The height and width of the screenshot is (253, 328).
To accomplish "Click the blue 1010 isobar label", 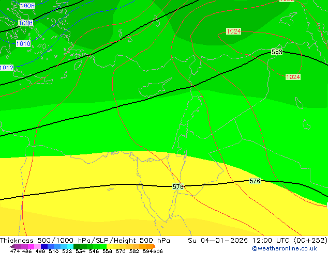I will coord(23,44).
